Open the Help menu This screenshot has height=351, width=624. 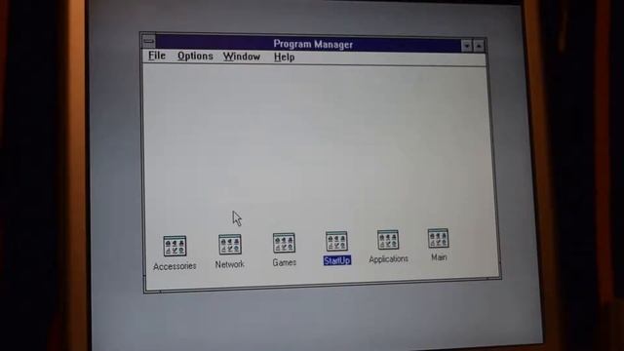coord(284,57)
